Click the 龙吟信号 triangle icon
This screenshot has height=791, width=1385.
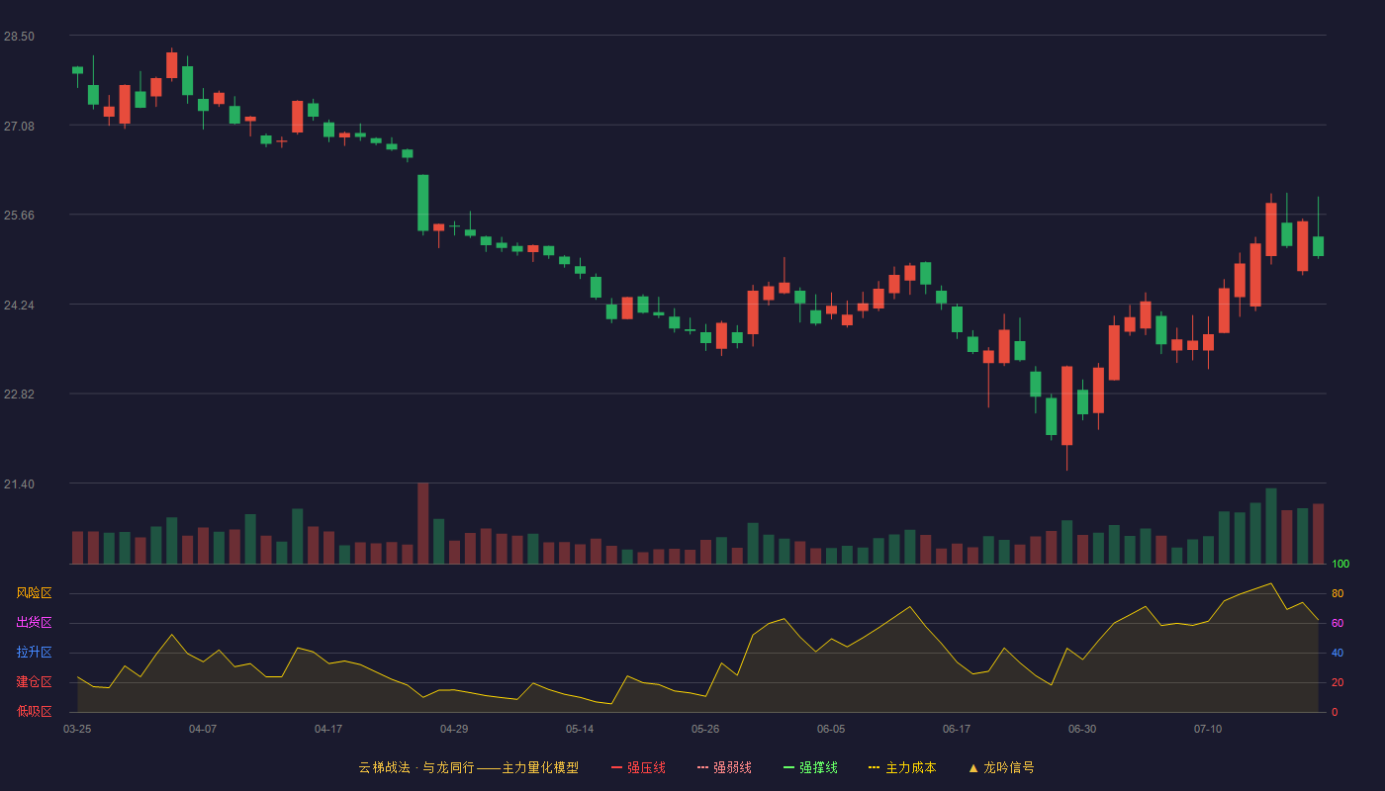(972, 767)
